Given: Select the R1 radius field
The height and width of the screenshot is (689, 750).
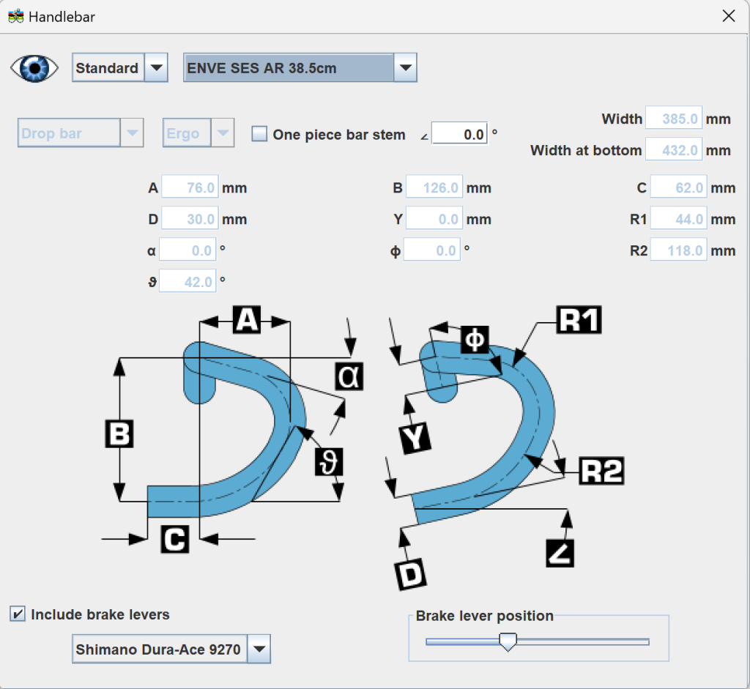Looking at the screenshot, I should click(x=679, y=218).
